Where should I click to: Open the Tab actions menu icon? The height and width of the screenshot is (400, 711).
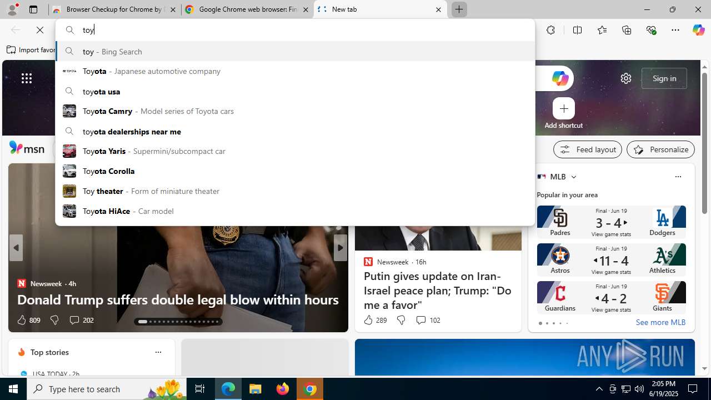click(33, 9)
